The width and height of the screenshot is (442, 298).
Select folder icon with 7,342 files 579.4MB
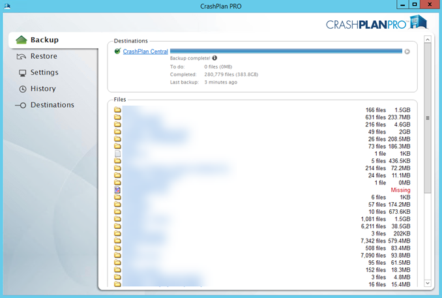click(x=117, y=241)
